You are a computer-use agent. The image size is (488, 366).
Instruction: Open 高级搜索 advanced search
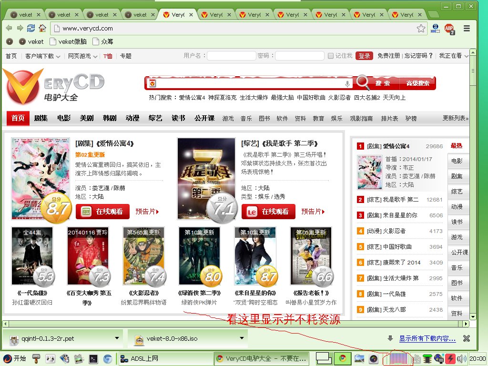(x=417, y=83)
